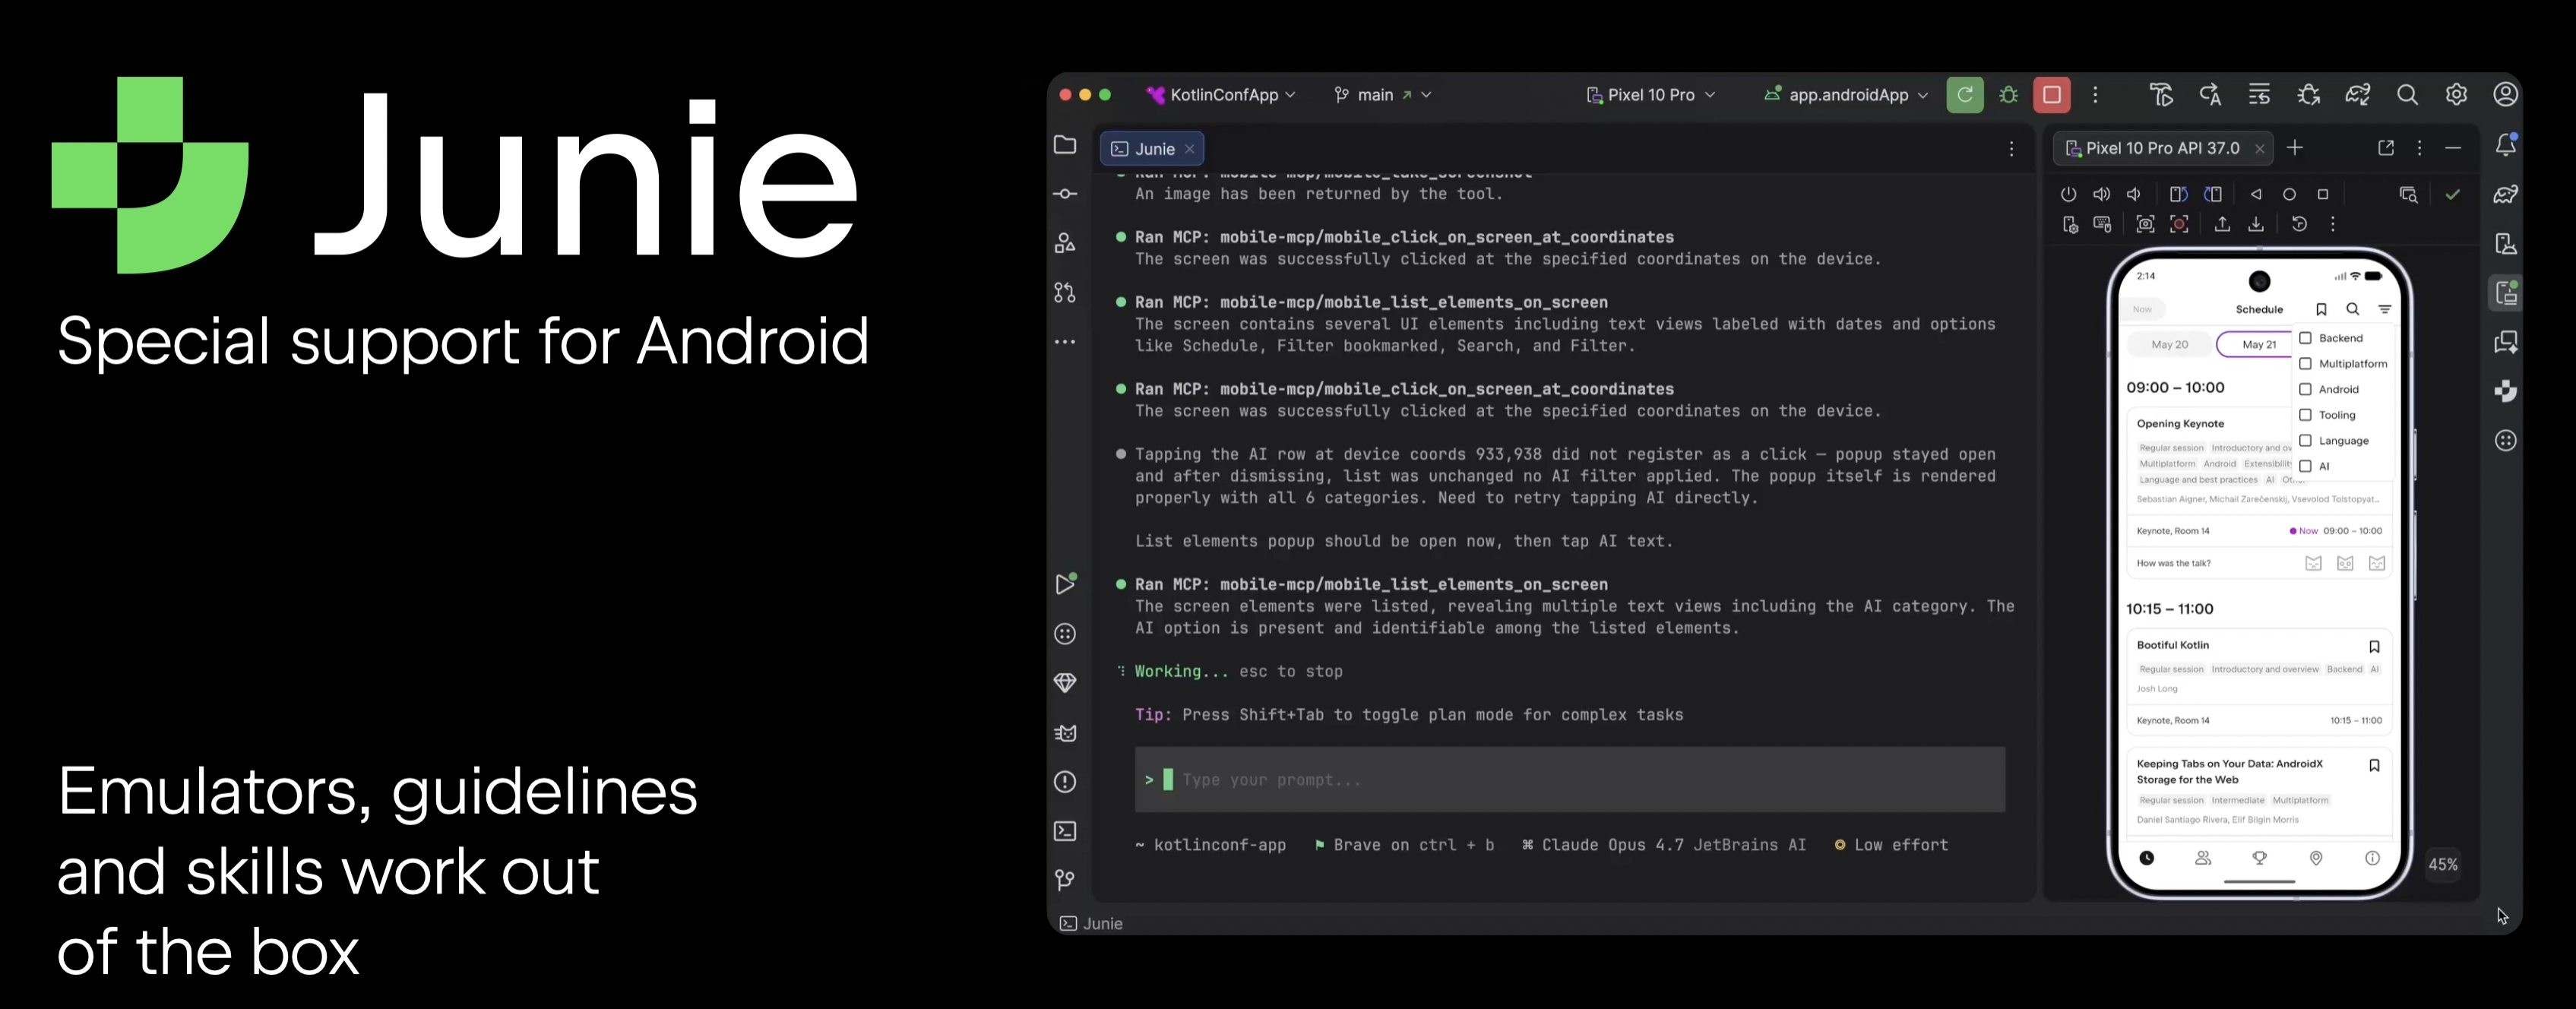Open KotlinConfApp project dropdown

(x=1221, y=95)
